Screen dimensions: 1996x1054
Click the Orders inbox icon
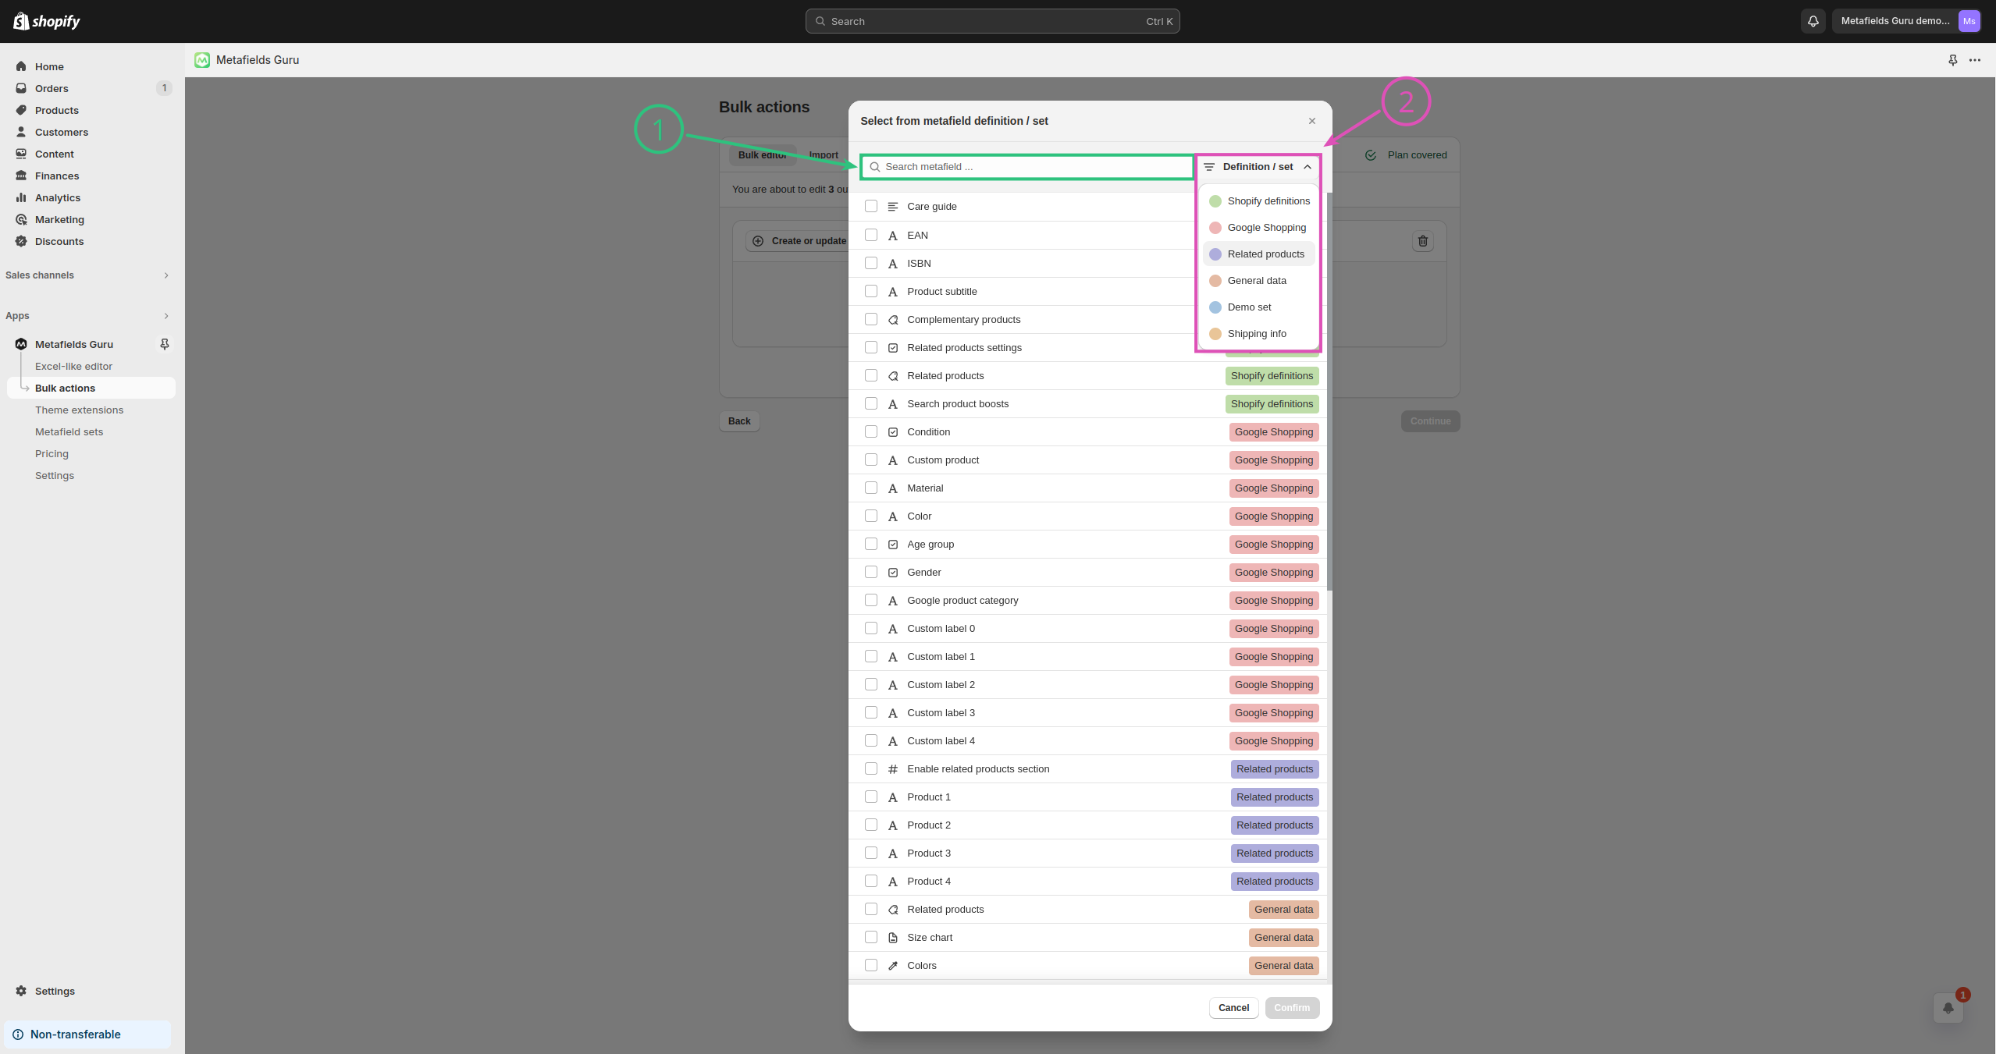(x=21, y=88)
